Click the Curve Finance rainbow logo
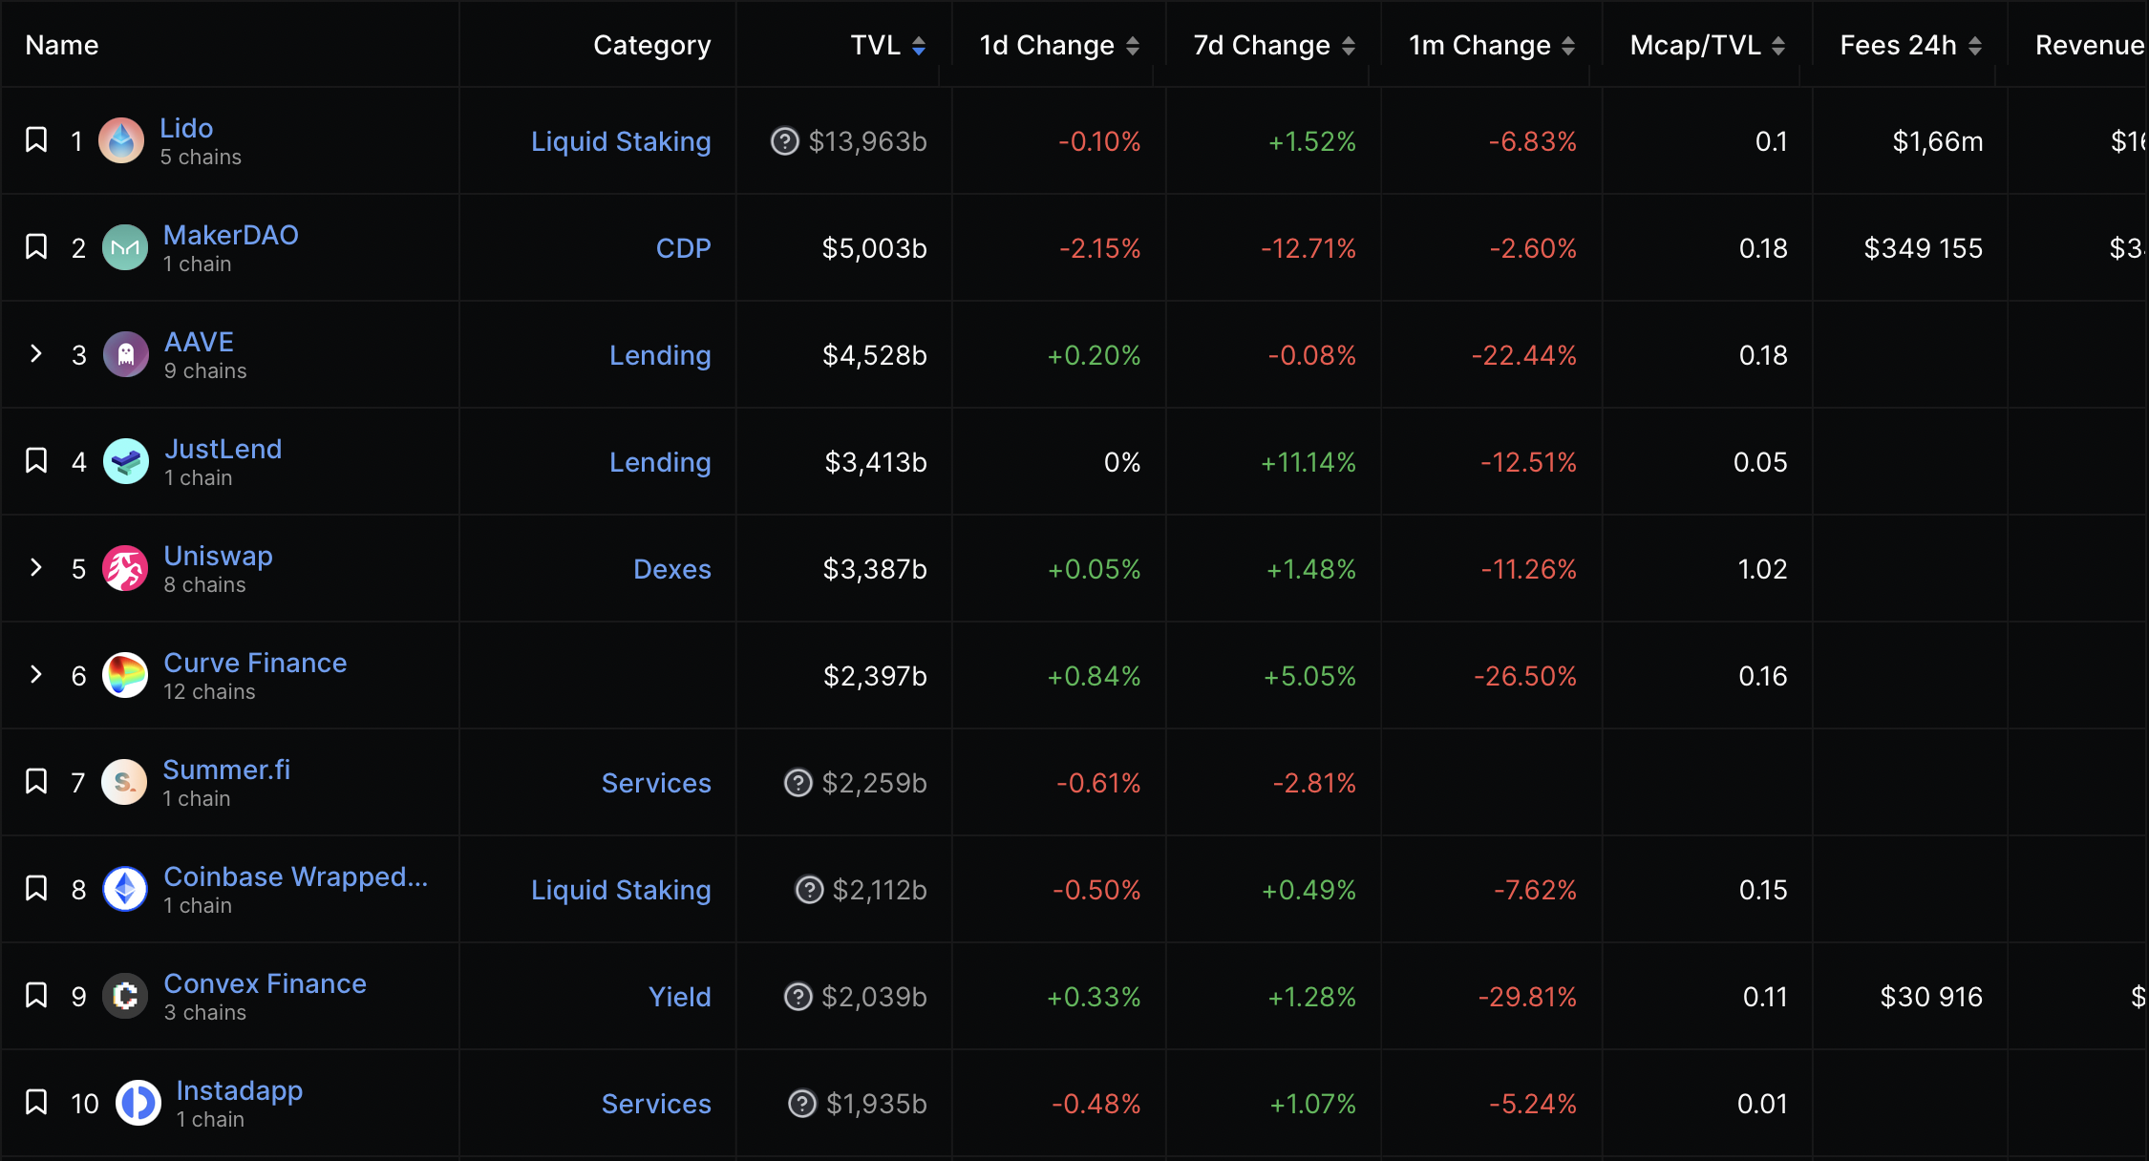This screenshot has width=2149, height=1161. pos(125,676)
